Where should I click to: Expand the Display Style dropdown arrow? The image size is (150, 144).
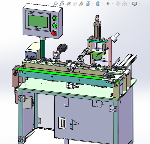[103, 4]
